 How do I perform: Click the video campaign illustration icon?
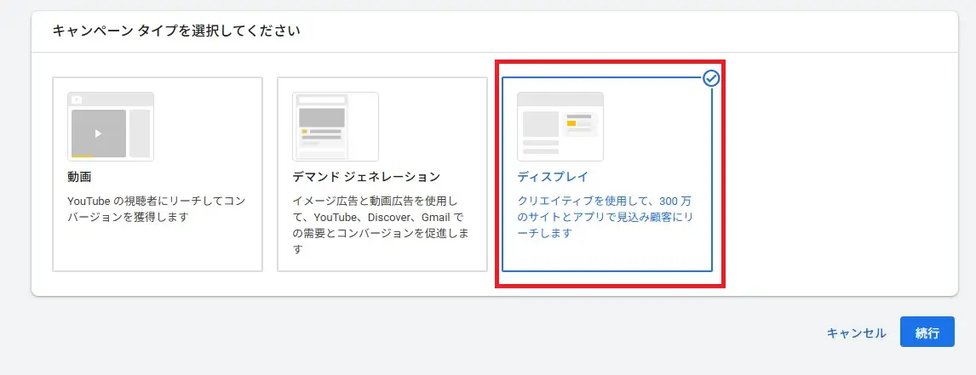(x=111, y=127)
